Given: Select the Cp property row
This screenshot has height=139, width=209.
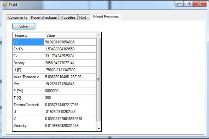Looking at the screenshot, I should [28, 42].
